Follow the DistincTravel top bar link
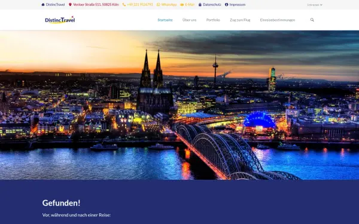The width and height of the screenshot is (359, 224). pos(56,5)
